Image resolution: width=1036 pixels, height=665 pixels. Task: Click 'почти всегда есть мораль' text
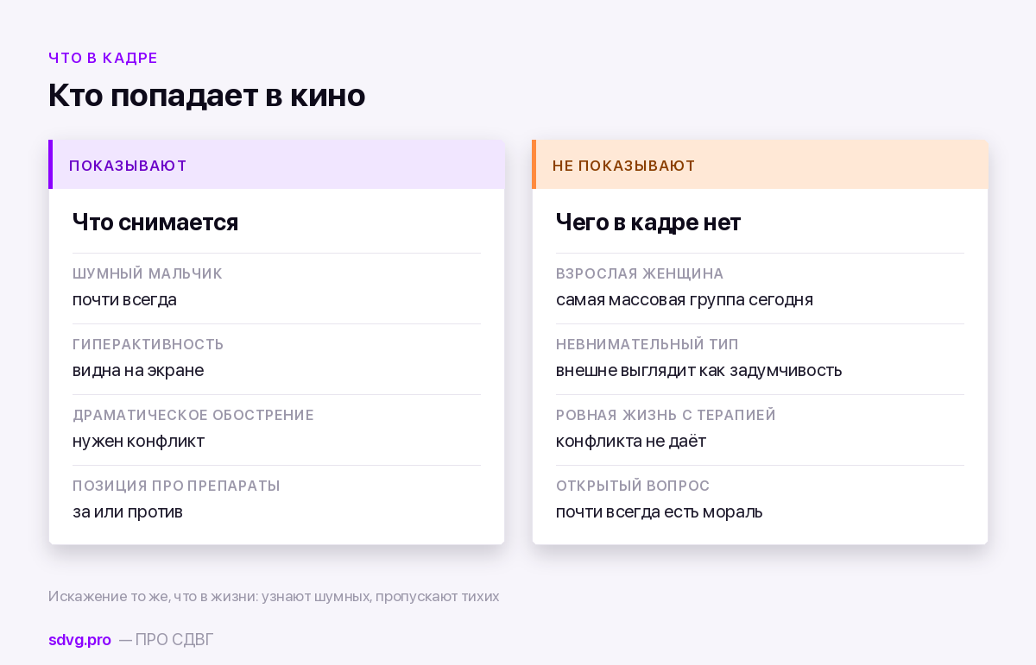pos(660,512)
